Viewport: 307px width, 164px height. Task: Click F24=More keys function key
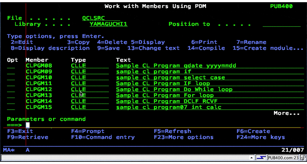[x=261, y=137]
